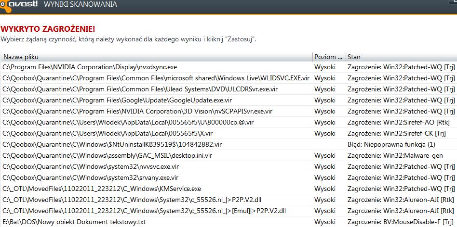Sort by Stan column header

point(402,57)
